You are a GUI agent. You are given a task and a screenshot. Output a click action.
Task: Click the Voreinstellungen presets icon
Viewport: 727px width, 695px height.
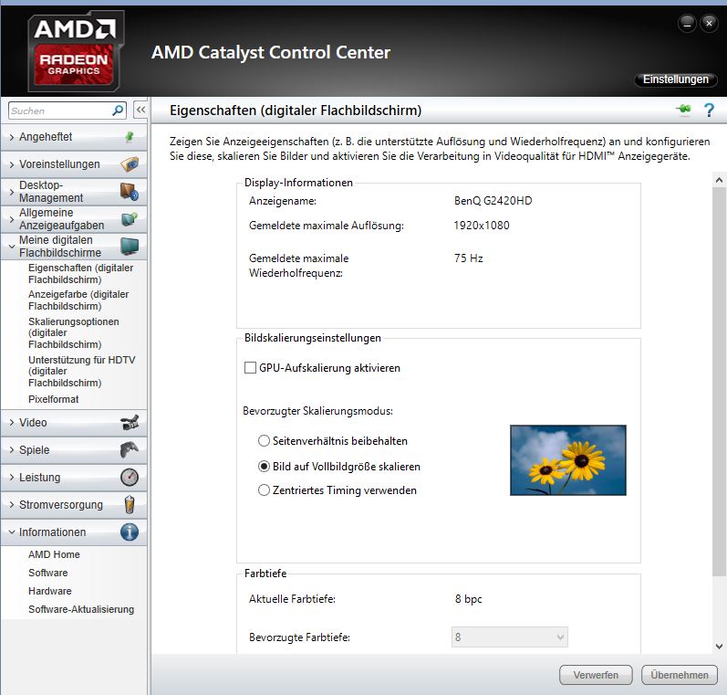130,163
